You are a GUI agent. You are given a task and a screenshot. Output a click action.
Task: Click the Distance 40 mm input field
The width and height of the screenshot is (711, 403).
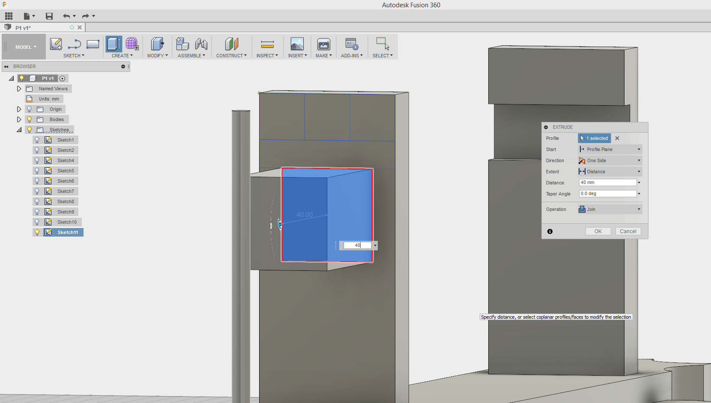pos(608,183)
